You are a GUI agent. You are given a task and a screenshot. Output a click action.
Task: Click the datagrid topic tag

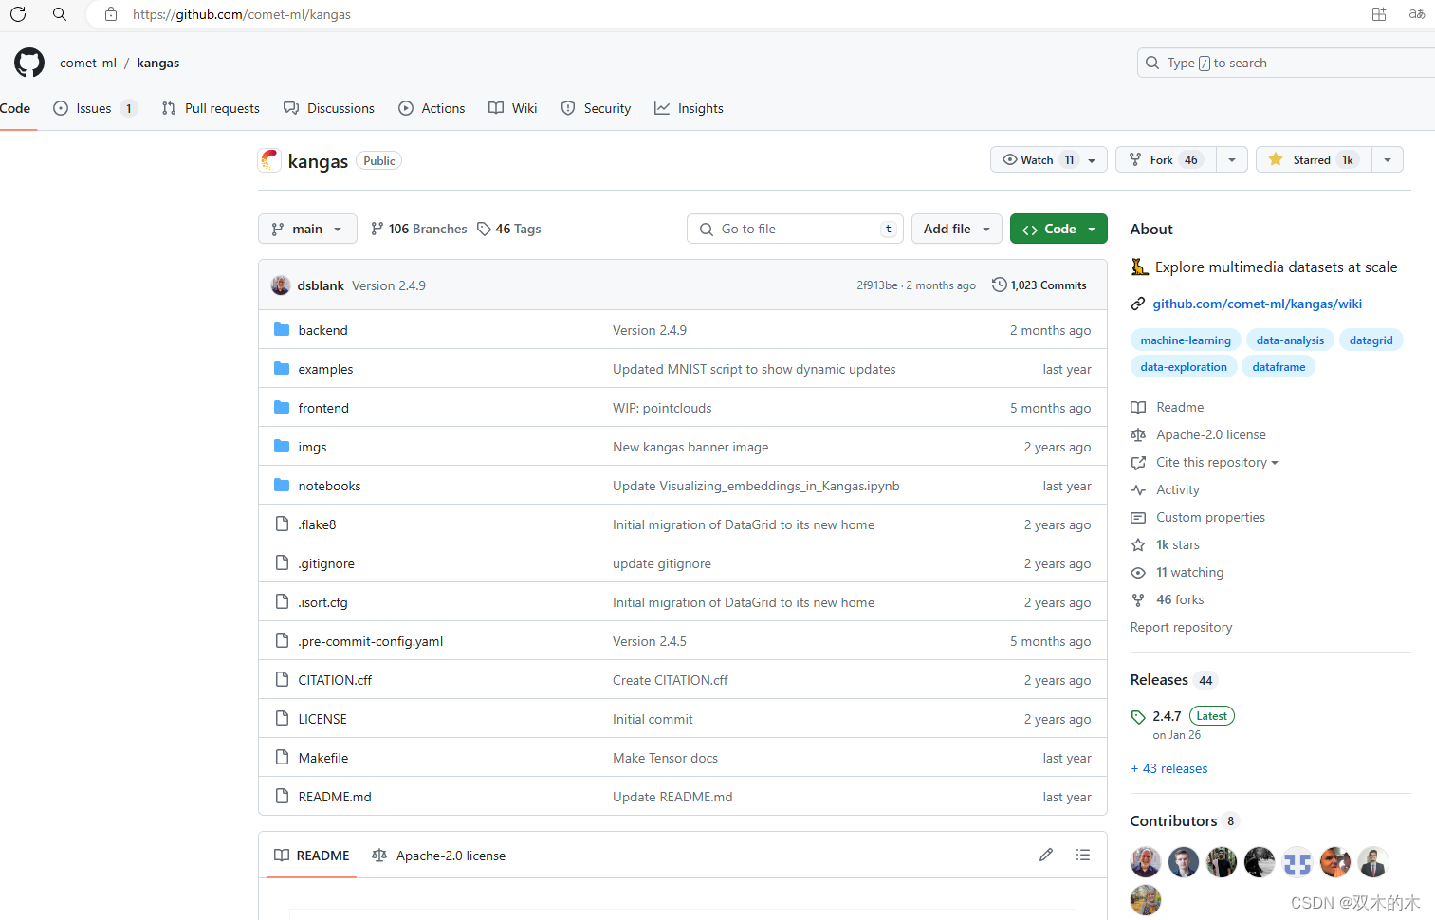pyautogui.click(x=1371, y=340)
